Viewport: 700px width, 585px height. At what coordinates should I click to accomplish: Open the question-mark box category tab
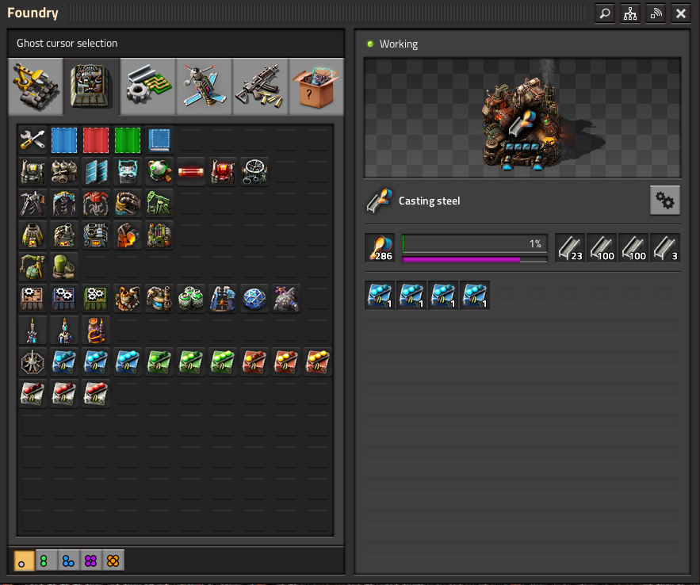[x=316, y=87]
